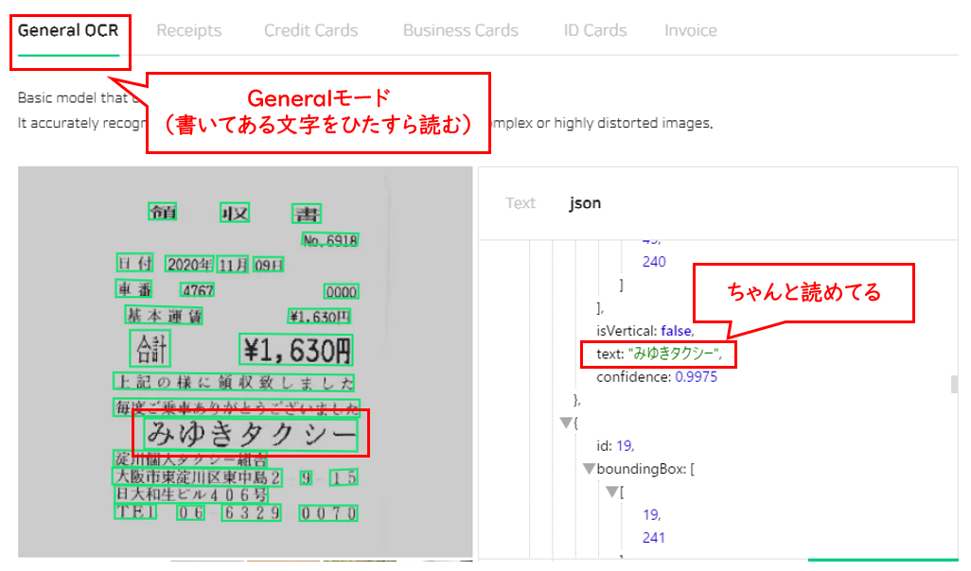Select the json result view
This screenshot has height=571, width=971.
click(x=585, y=203)
